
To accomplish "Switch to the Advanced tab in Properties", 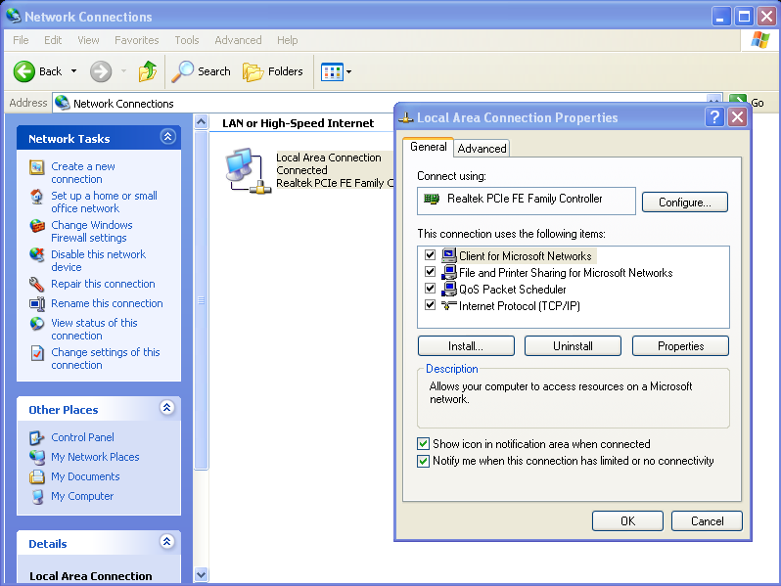I will tap(482, 149).
